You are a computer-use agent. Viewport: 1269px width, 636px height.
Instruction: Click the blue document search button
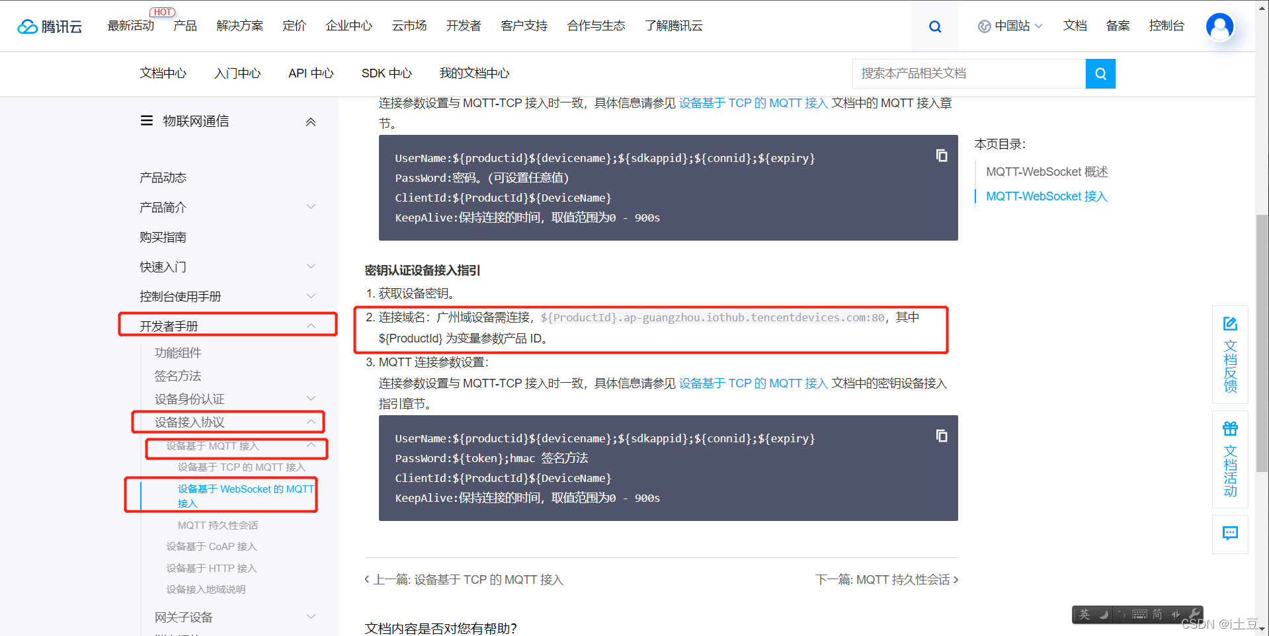pos(1100,73)
